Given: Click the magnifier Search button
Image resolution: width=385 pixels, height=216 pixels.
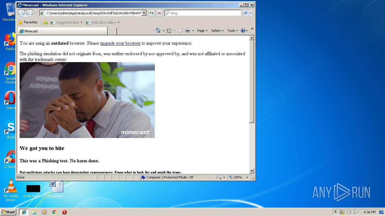Looking at the screenshot, I should (245, 13).
